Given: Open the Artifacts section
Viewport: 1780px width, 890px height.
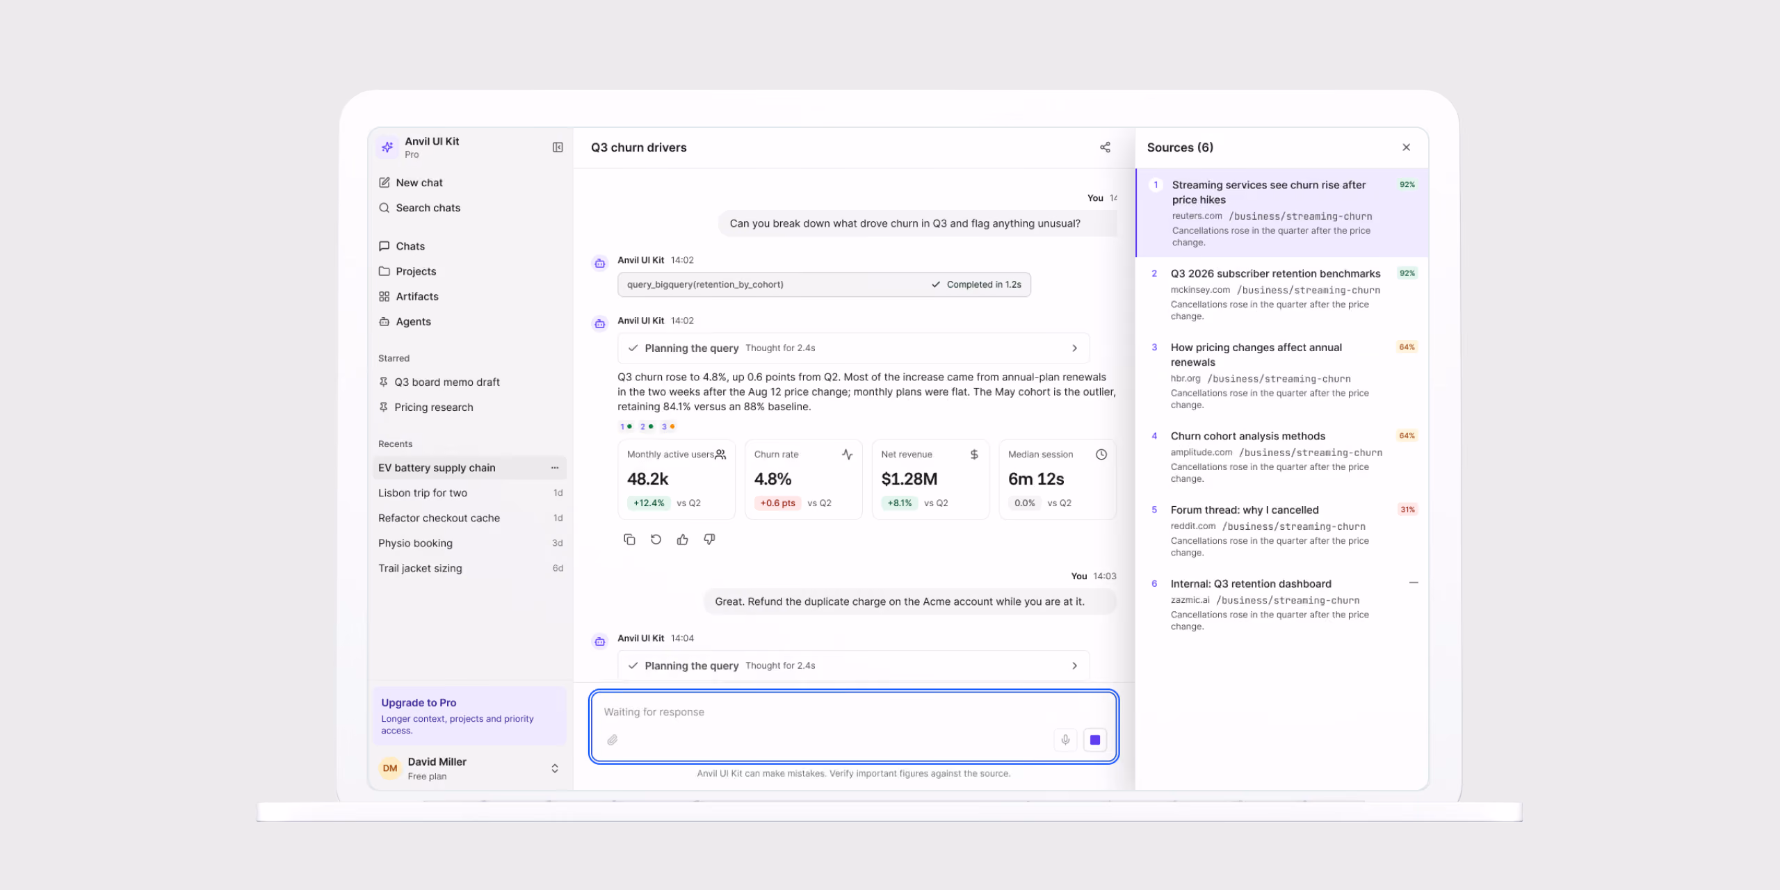Looking at the screenshot, I should point(470,296).
